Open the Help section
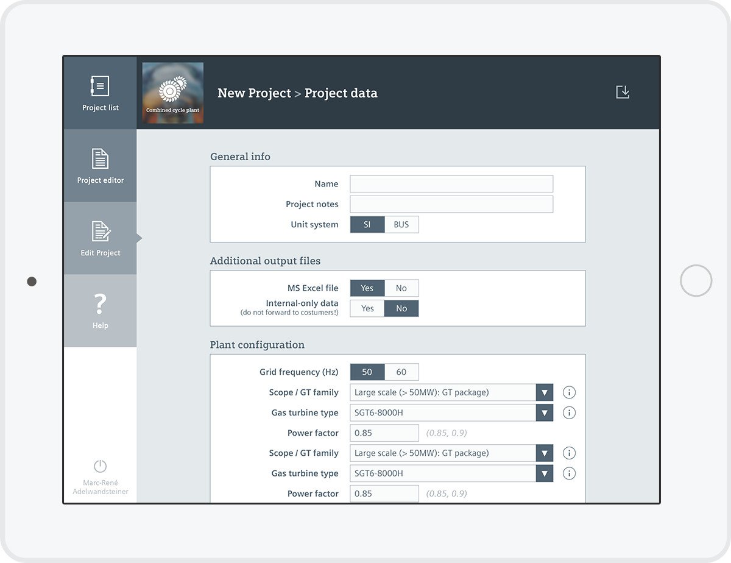The width and height of the screenshot is (731, 563). pyautogui.click(x=100, y=311)
